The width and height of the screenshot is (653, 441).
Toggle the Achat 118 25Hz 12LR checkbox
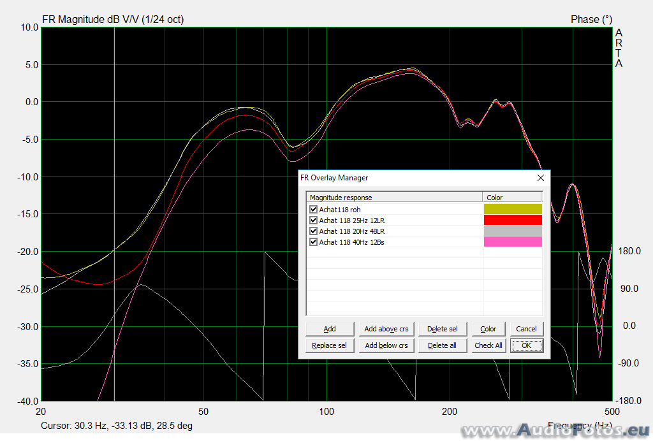click(314, 220)
